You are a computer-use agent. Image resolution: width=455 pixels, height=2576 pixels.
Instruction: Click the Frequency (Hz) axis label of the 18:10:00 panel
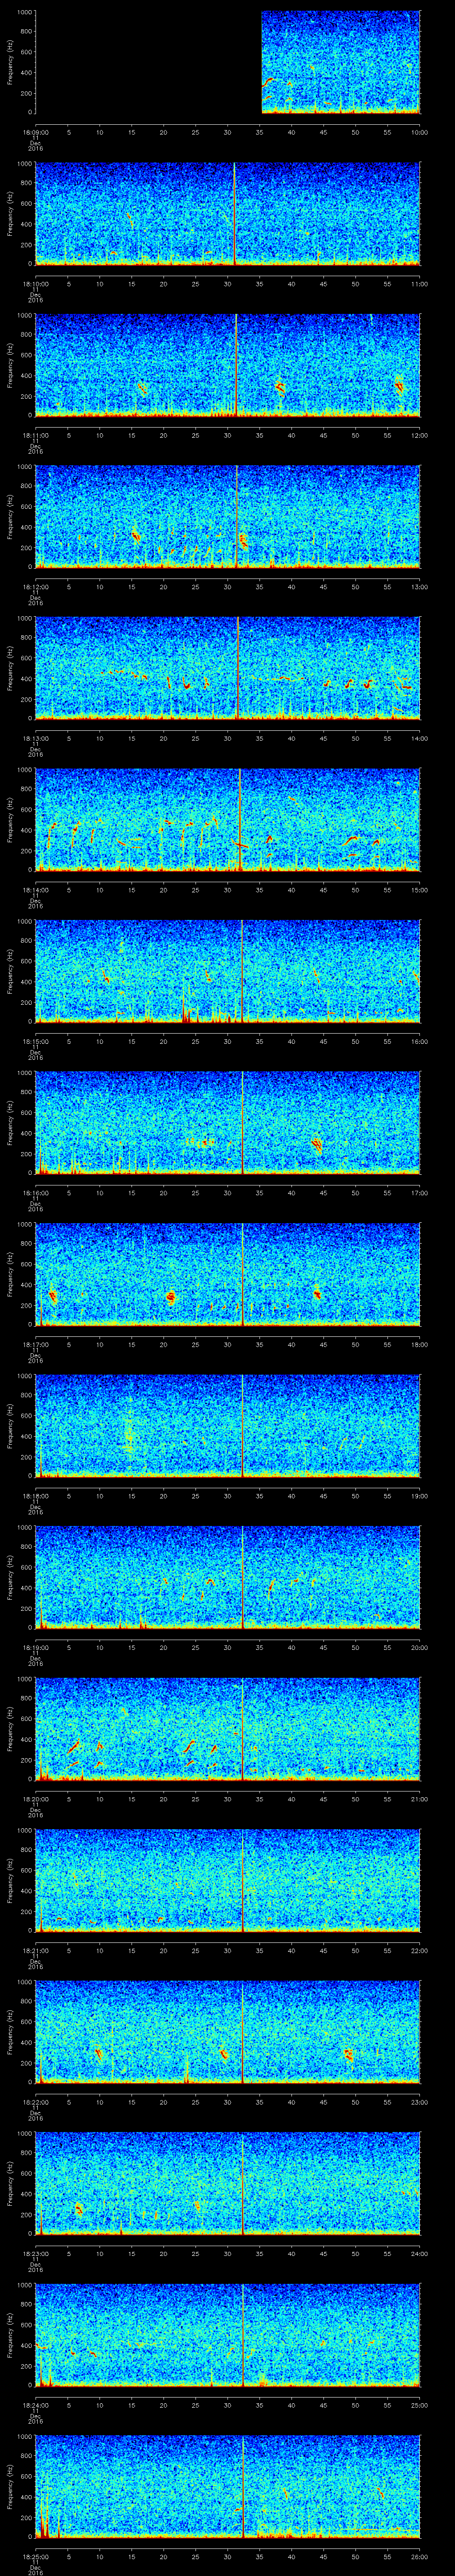(10, 214)
